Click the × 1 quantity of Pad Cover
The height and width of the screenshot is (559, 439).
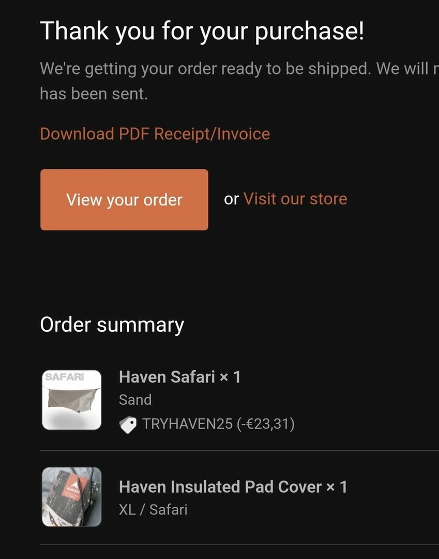point(337,487)
